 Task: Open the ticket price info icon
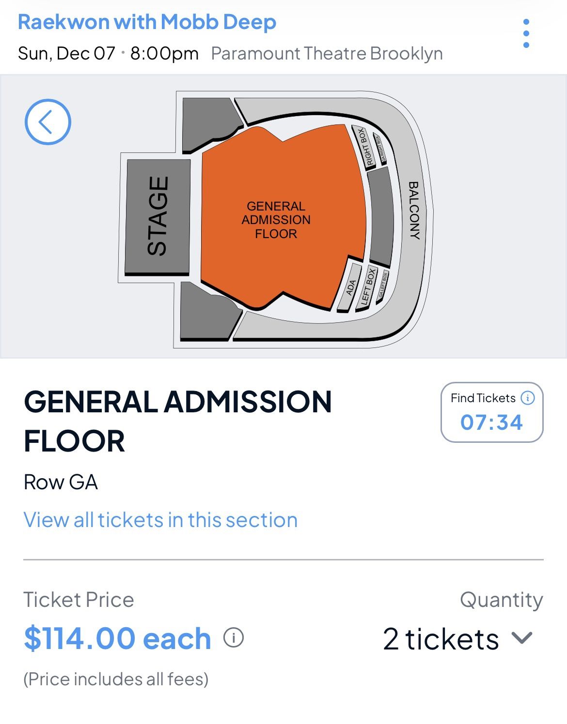coord(234,638)
